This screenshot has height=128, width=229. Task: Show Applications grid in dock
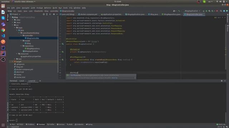point(3,125)
